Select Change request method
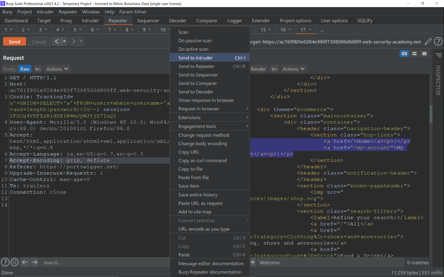The width and height of the screenshot is (444, 277). [210, 135]
